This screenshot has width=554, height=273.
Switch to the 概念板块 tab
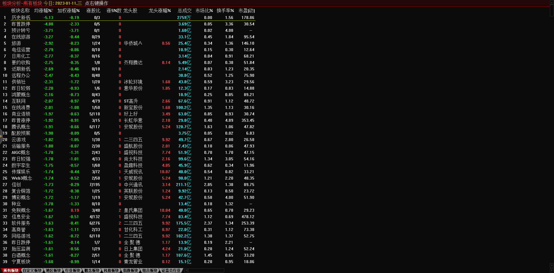pos(92,270)
